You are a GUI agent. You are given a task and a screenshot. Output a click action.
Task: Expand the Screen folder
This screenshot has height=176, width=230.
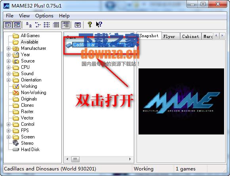(8, 137)
